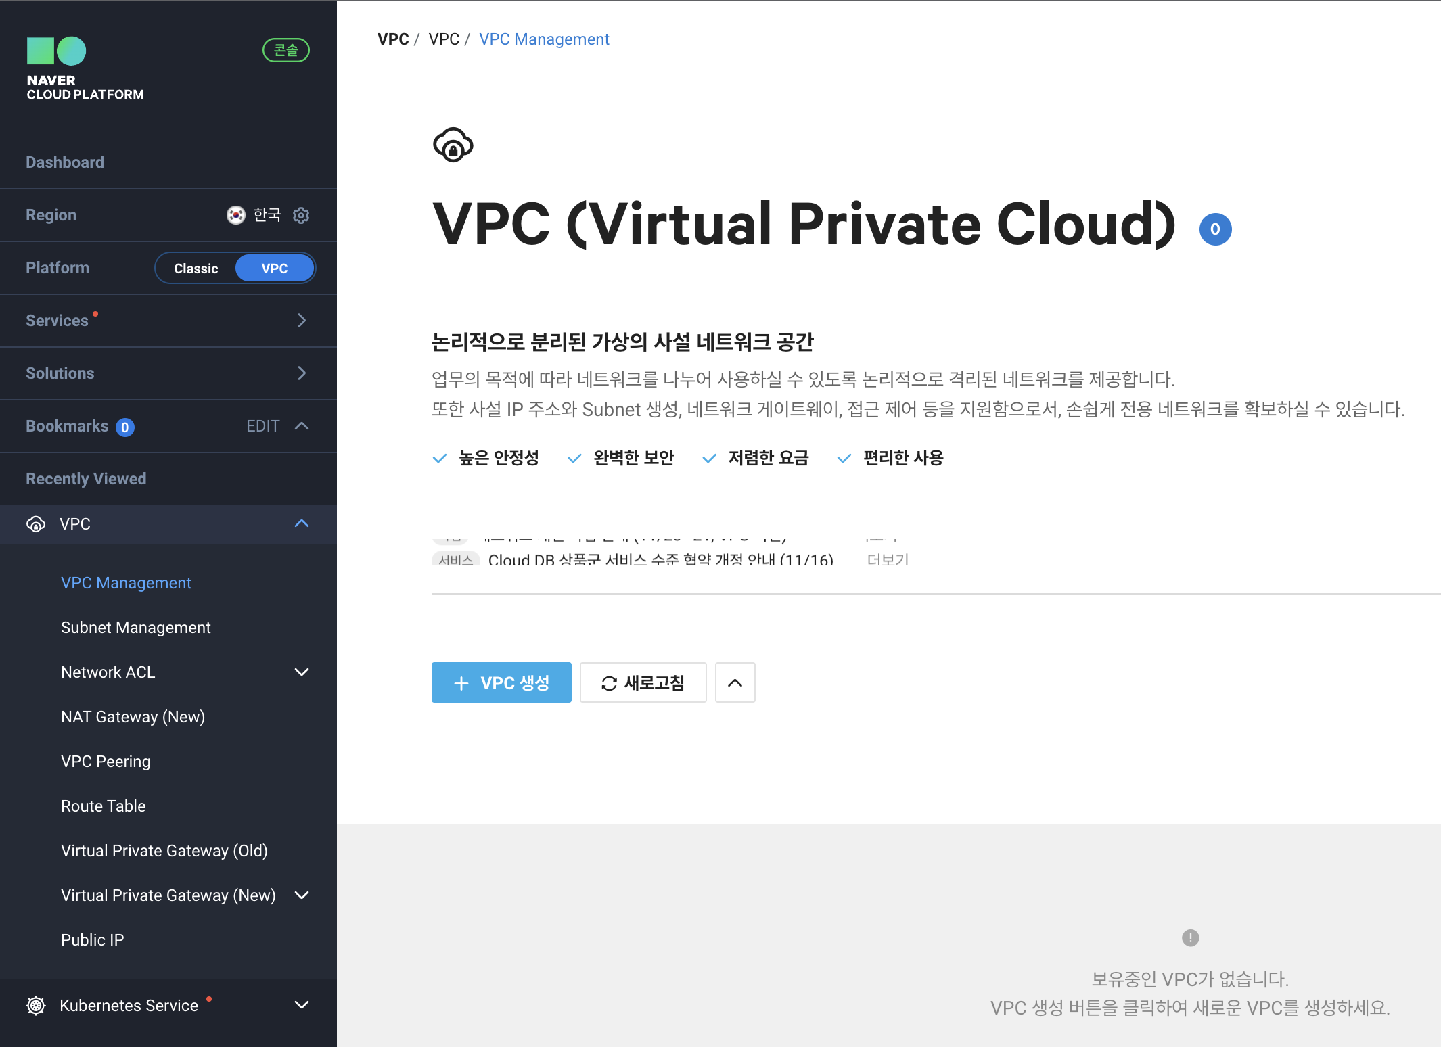Click the Dashboard menu item

[64, 161]
